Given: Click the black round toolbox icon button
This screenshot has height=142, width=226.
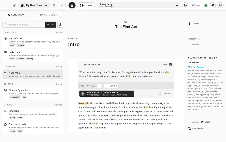Looking at the screenshot, I should click(x=72, y=5).
